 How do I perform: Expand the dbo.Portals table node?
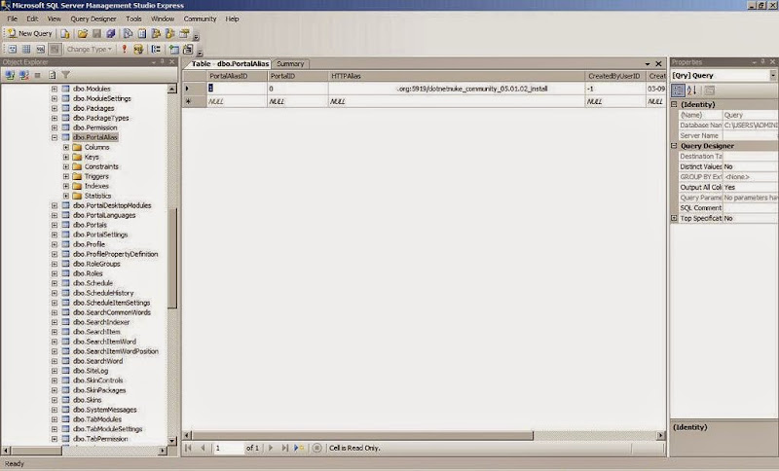(x=55, y=225)
